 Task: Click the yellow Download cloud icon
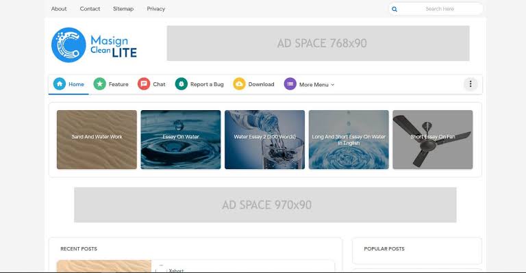point(239,83)
